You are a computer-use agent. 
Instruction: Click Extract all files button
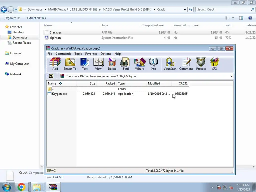coord(36,18)
